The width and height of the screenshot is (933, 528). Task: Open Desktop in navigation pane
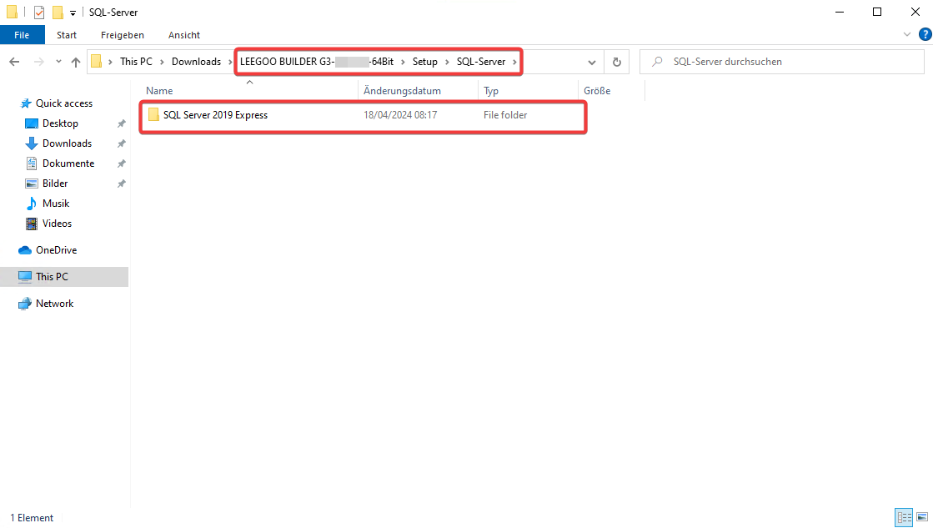tap(60, 123)
